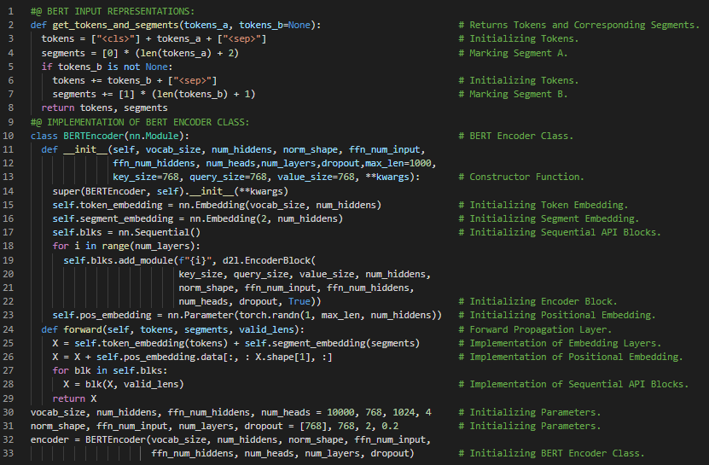Click line number 10 in the gutter
This screenshot has width=709, height=465.
(x=9, y=136)
